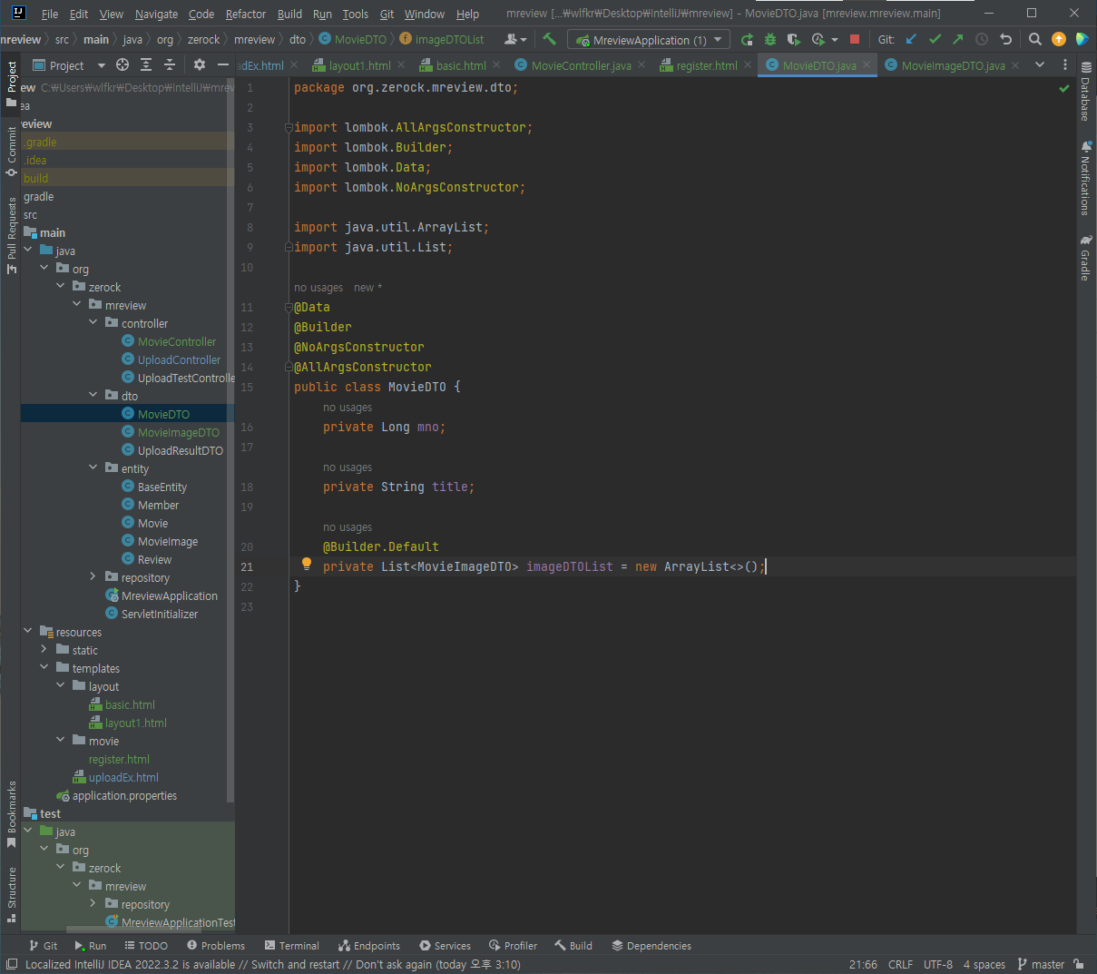This screenshot has height=974, width=1097.
Task: Commit changes using the green Git checkmark
Action: [x=935, y=39]
